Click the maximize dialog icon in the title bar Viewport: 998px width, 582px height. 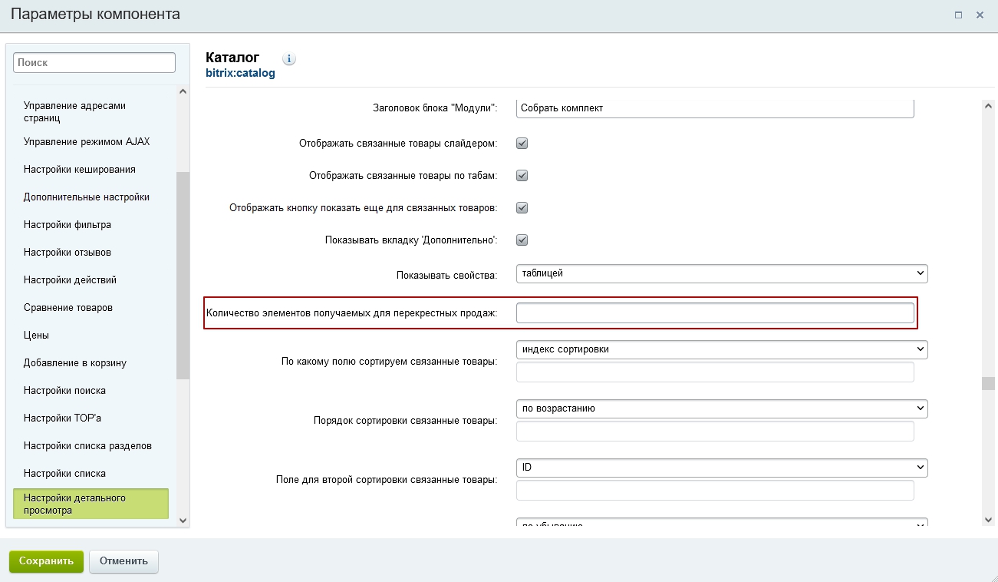pyautogui.click(x=958, y=15)
